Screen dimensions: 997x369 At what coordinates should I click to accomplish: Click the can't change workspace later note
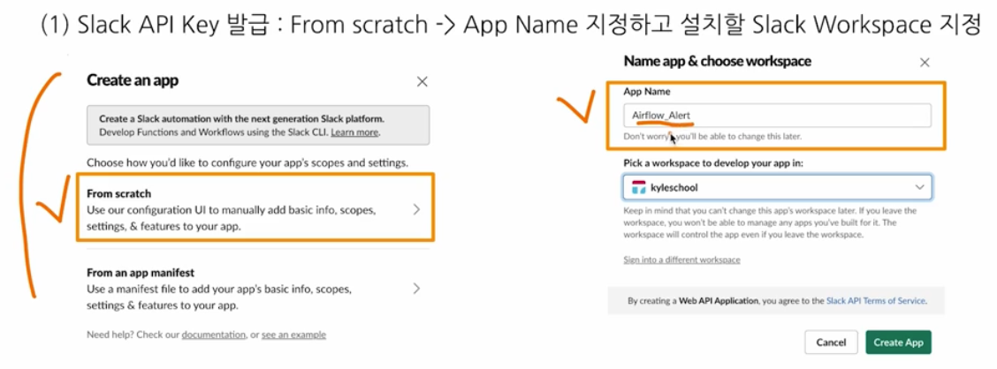770,222
